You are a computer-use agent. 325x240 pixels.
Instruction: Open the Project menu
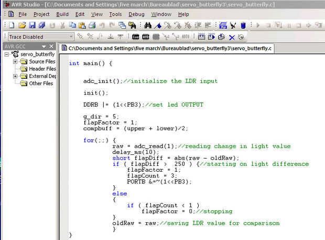tap(41, 14)
